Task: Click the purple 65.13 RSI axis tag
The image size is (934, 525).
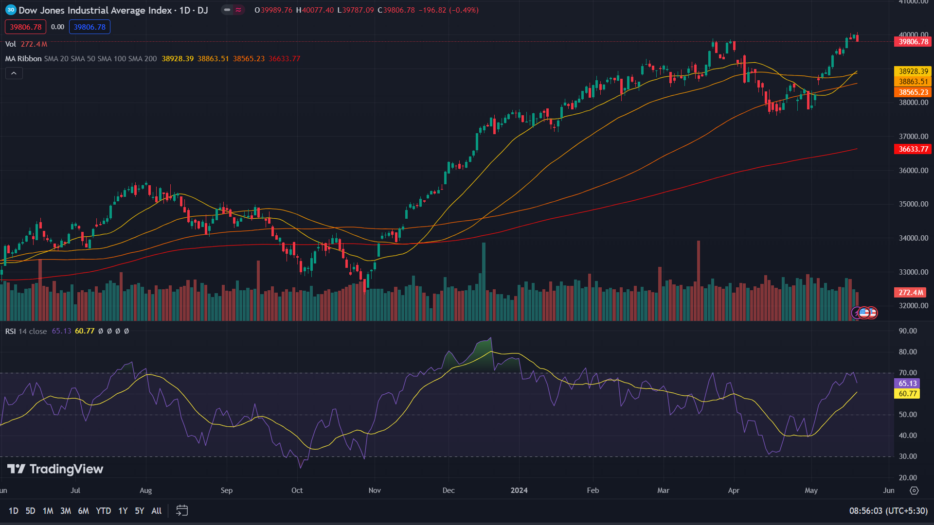Action: tap(907, 384)
